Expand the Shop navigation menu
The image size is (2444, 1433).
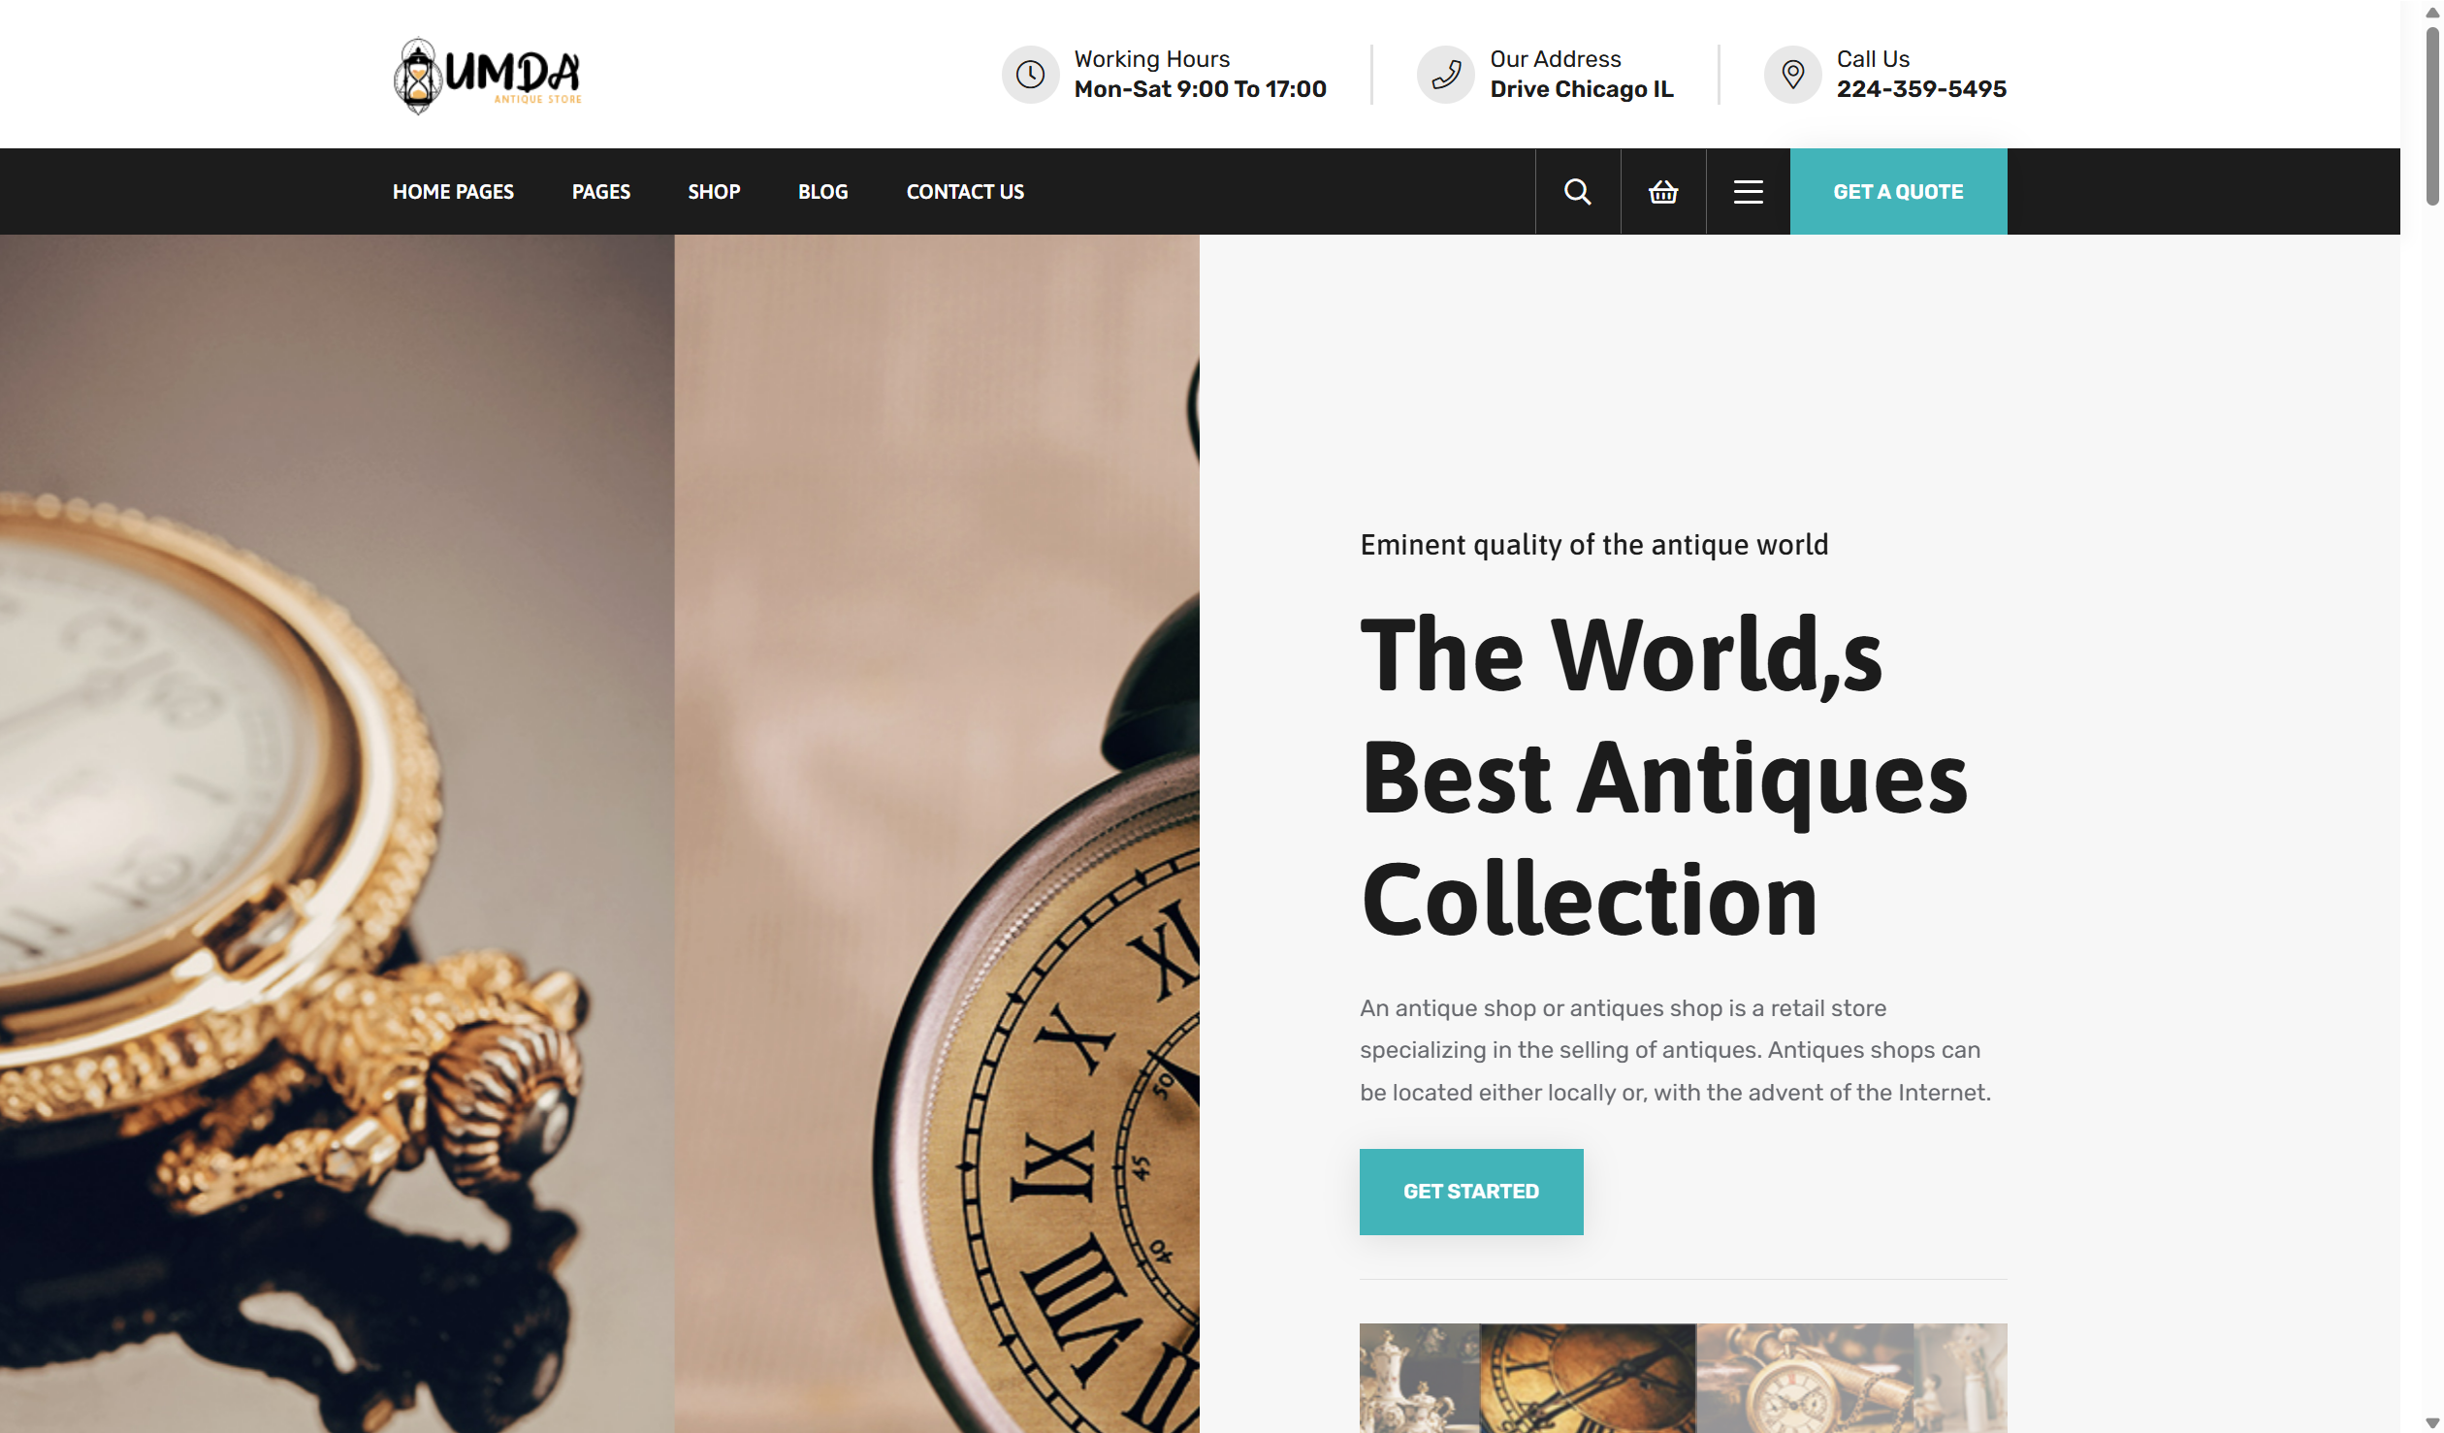click(x=714, y=191)
